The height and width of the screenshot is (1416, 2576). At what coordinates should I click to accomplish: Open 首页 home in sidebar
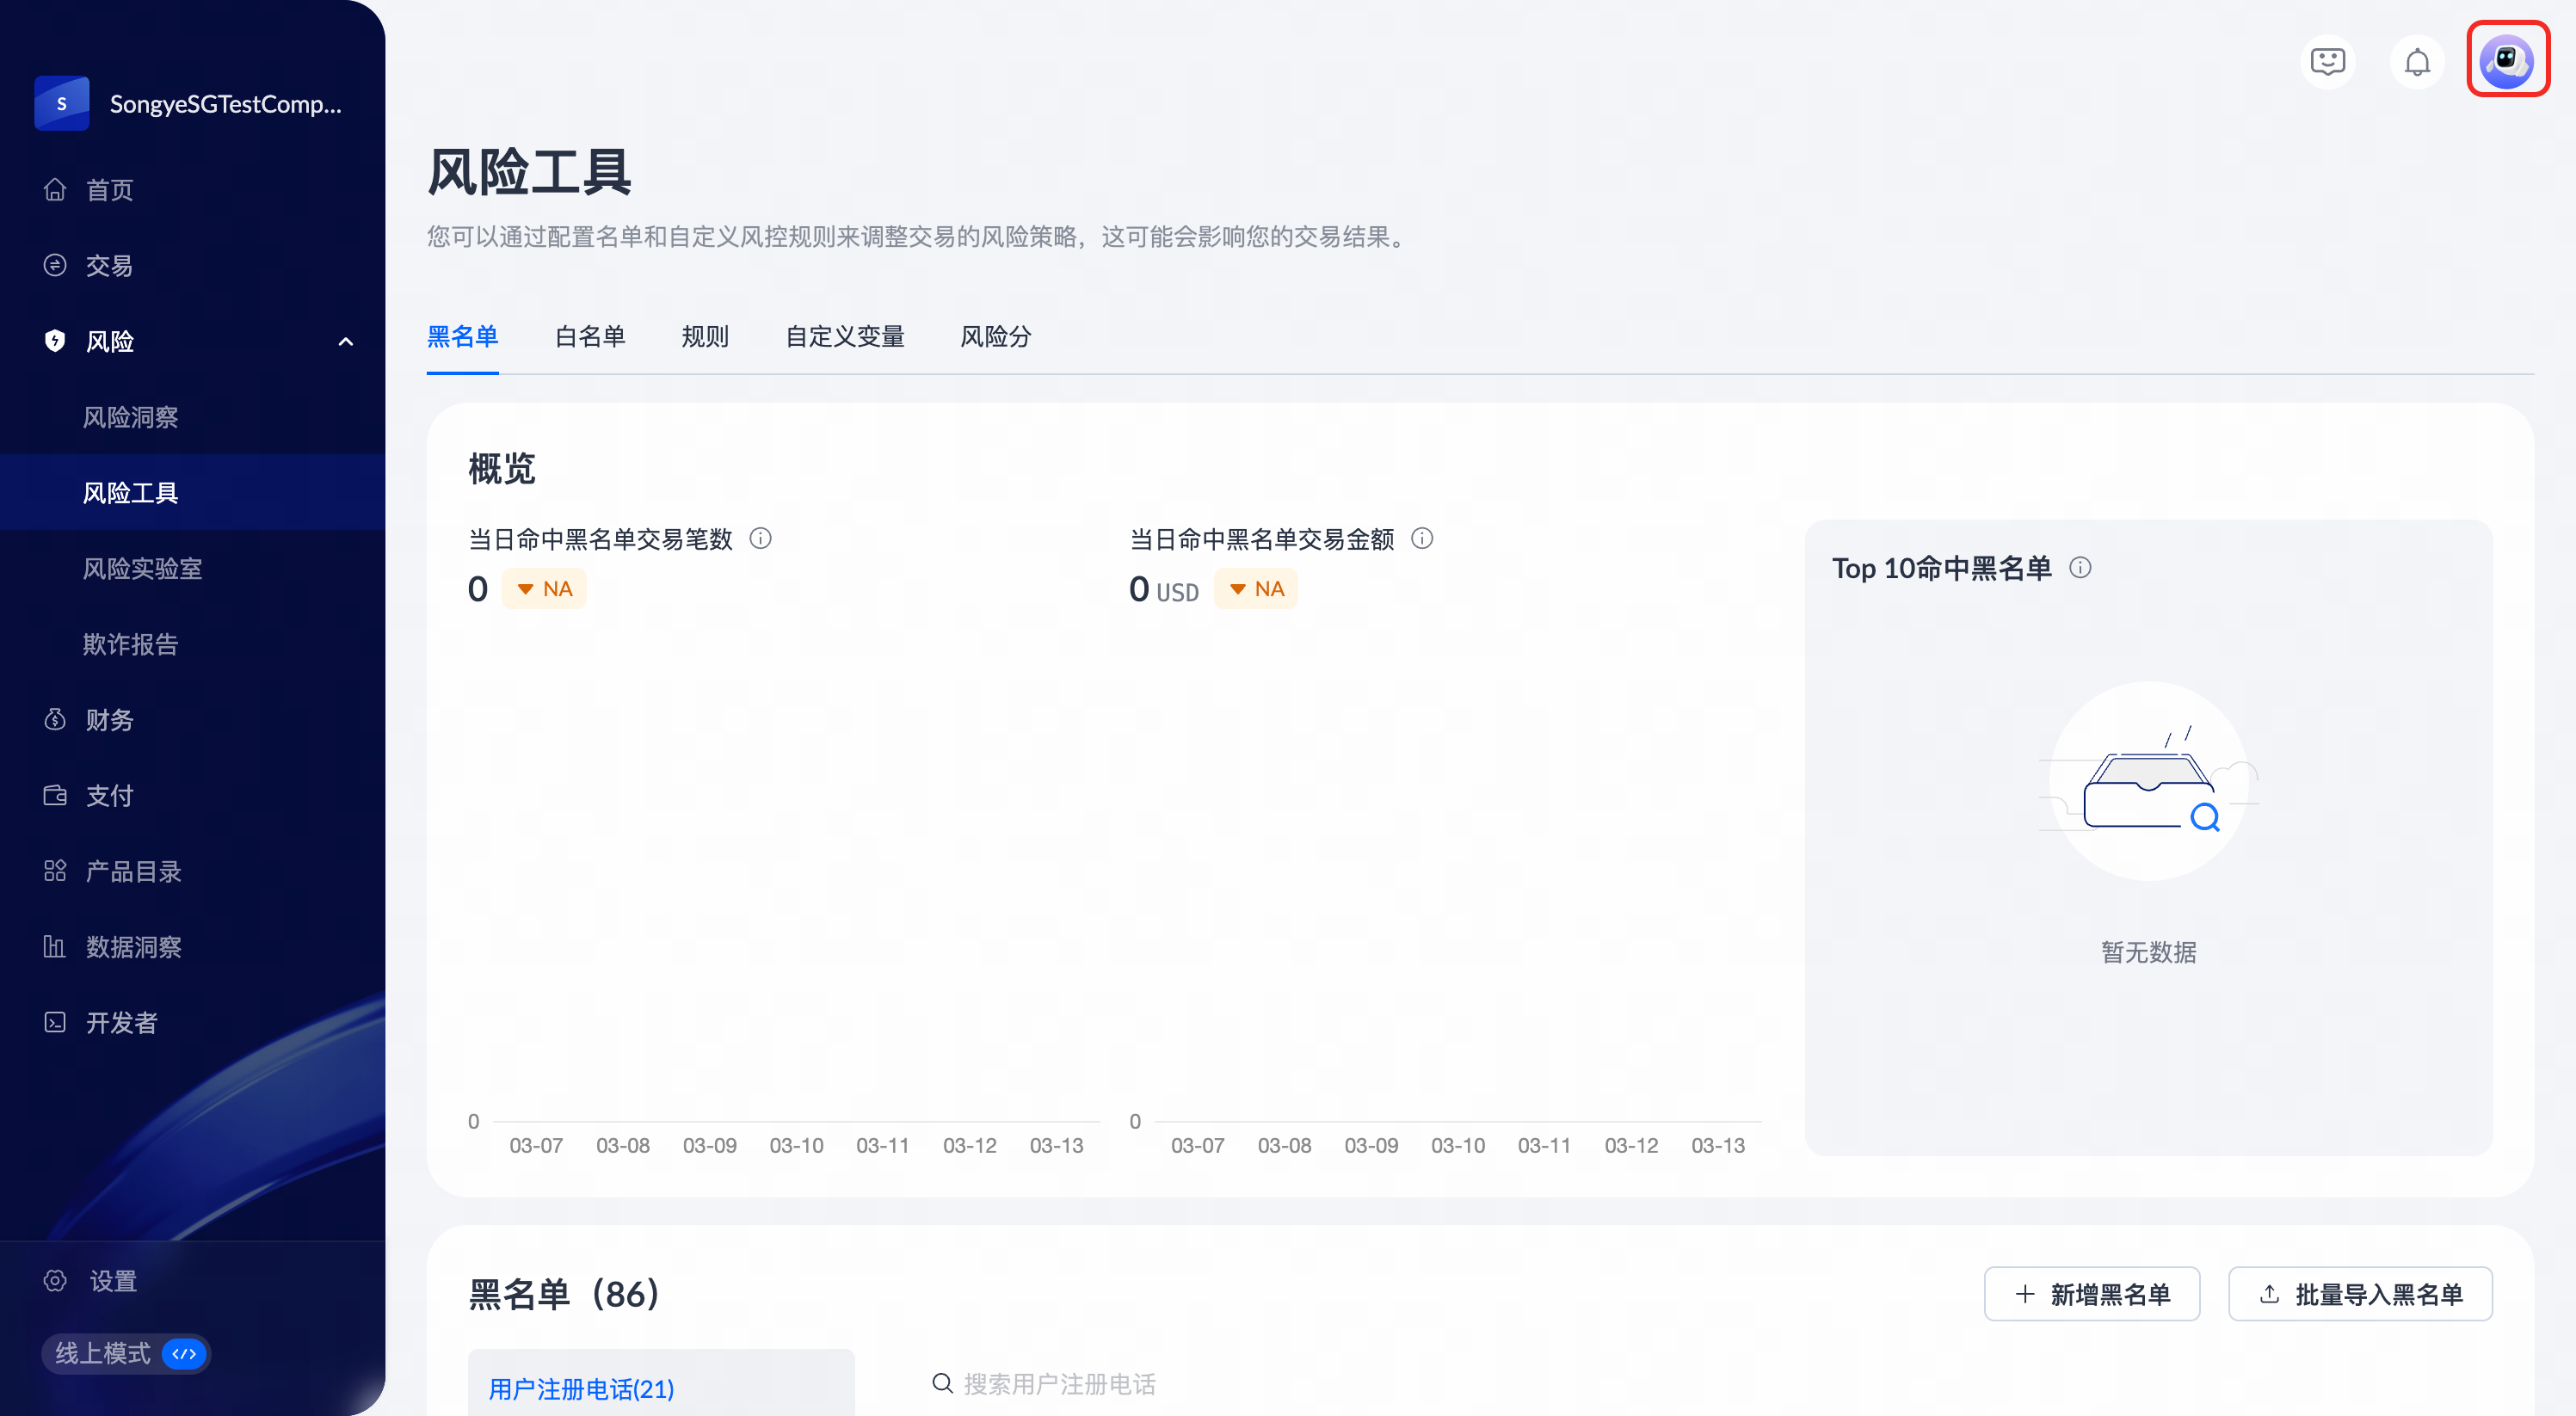pyautogui.click(x=109, y=190)
